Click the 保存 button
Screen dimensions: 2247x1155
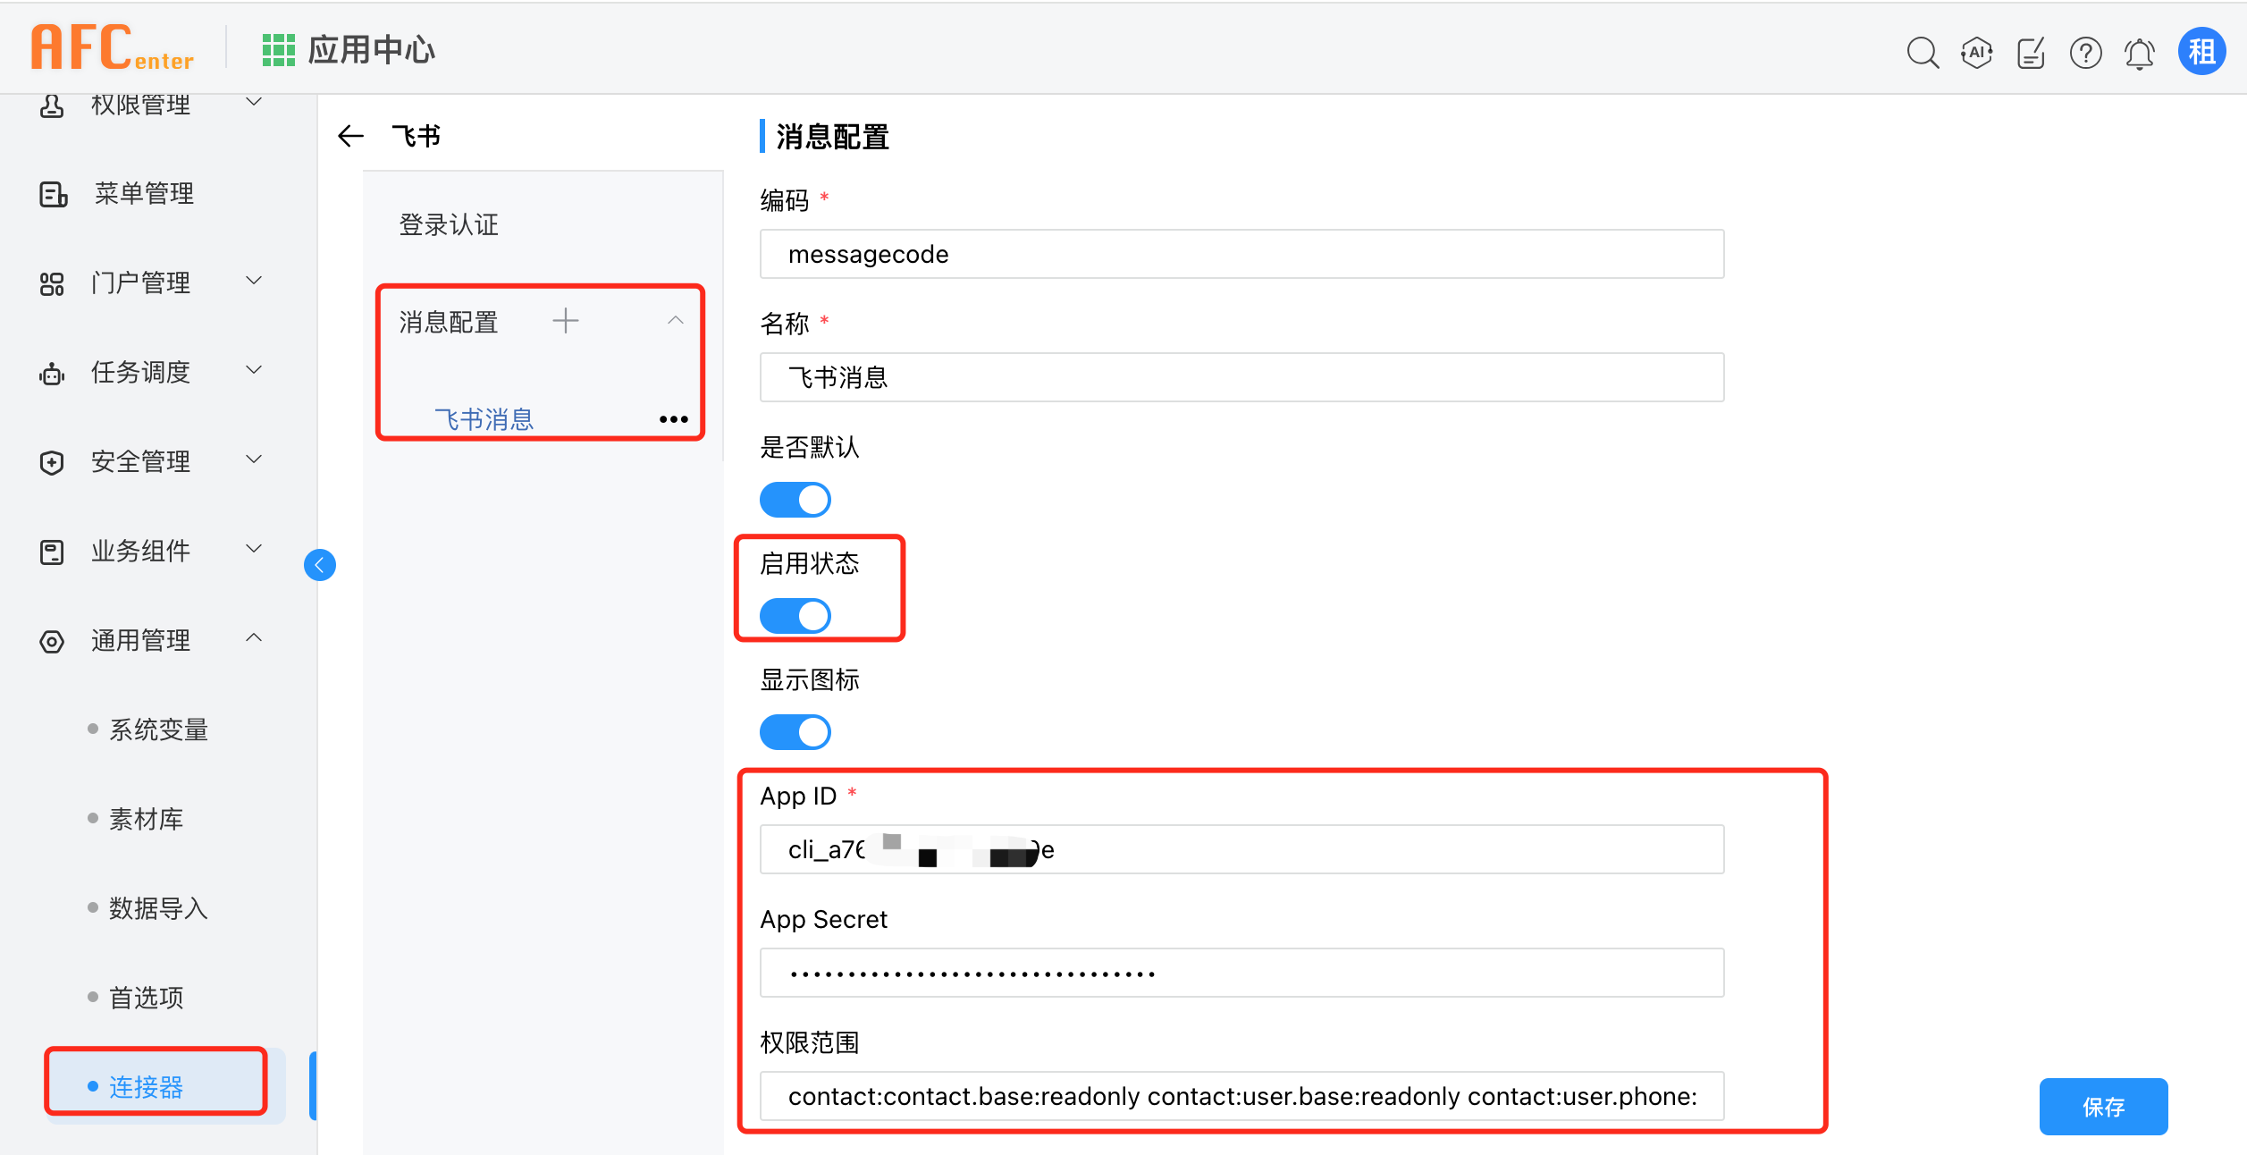pos(2103,1107)
